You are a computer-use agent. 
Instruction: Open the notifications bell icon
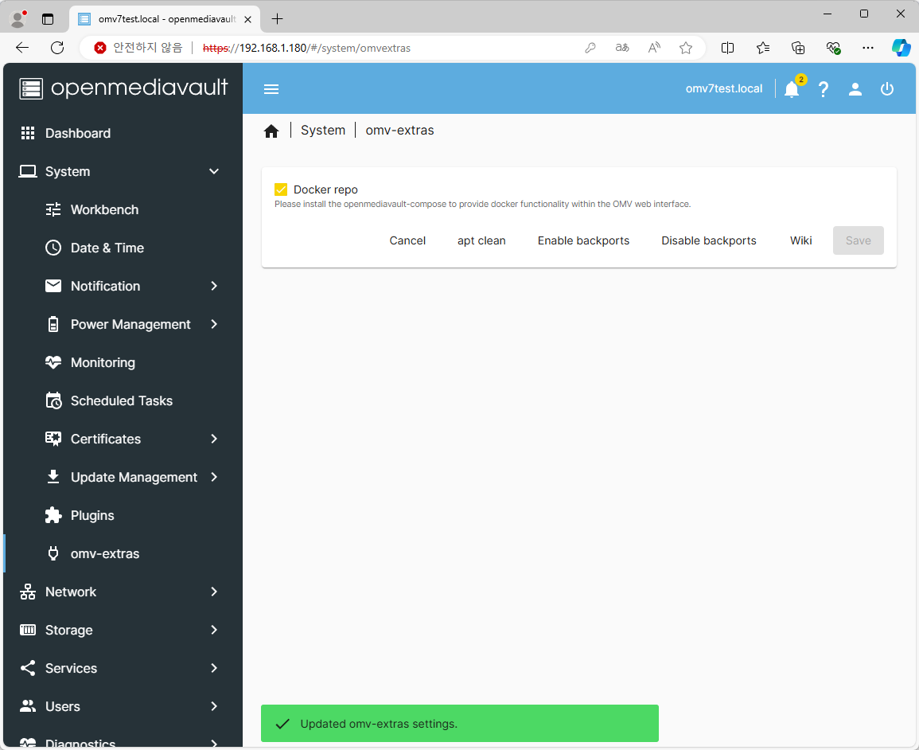tap(792, 89)
